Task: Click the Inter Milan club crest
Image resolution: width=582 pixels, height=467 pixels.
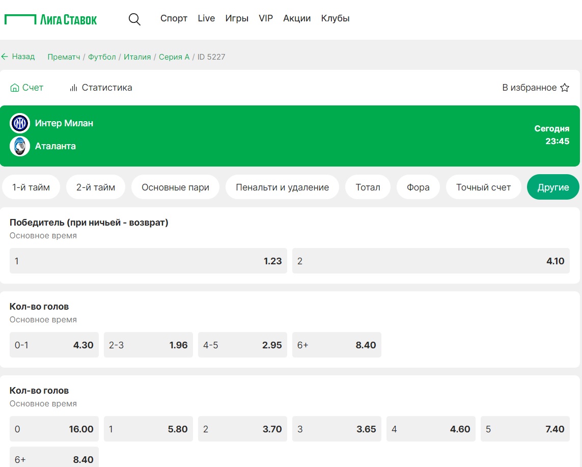Action: (x=20, y=123)
